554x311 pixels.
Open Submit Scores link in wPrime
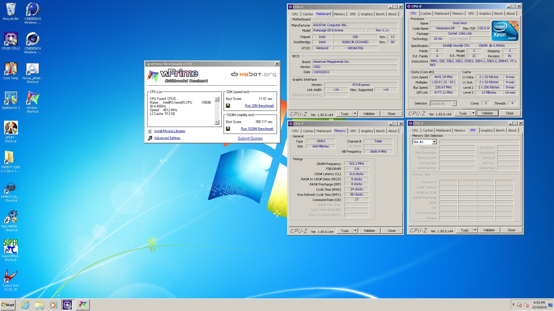pos(250,139)
